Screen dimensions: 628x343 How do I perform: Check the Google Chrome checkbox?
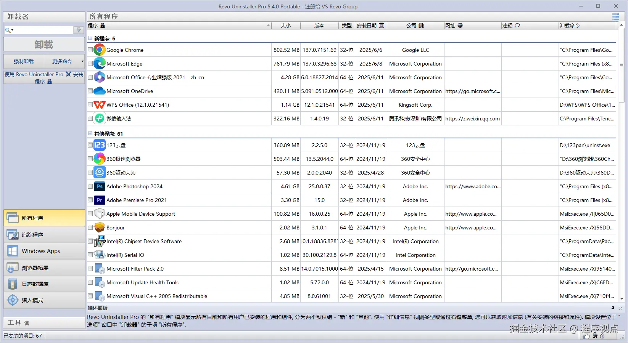(x=90, y=50)
